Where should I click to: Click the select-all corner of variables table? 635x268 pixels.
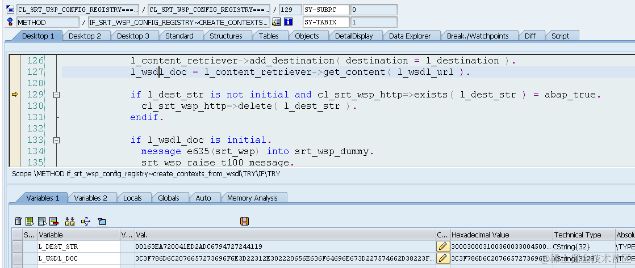[x=18, y=235]
